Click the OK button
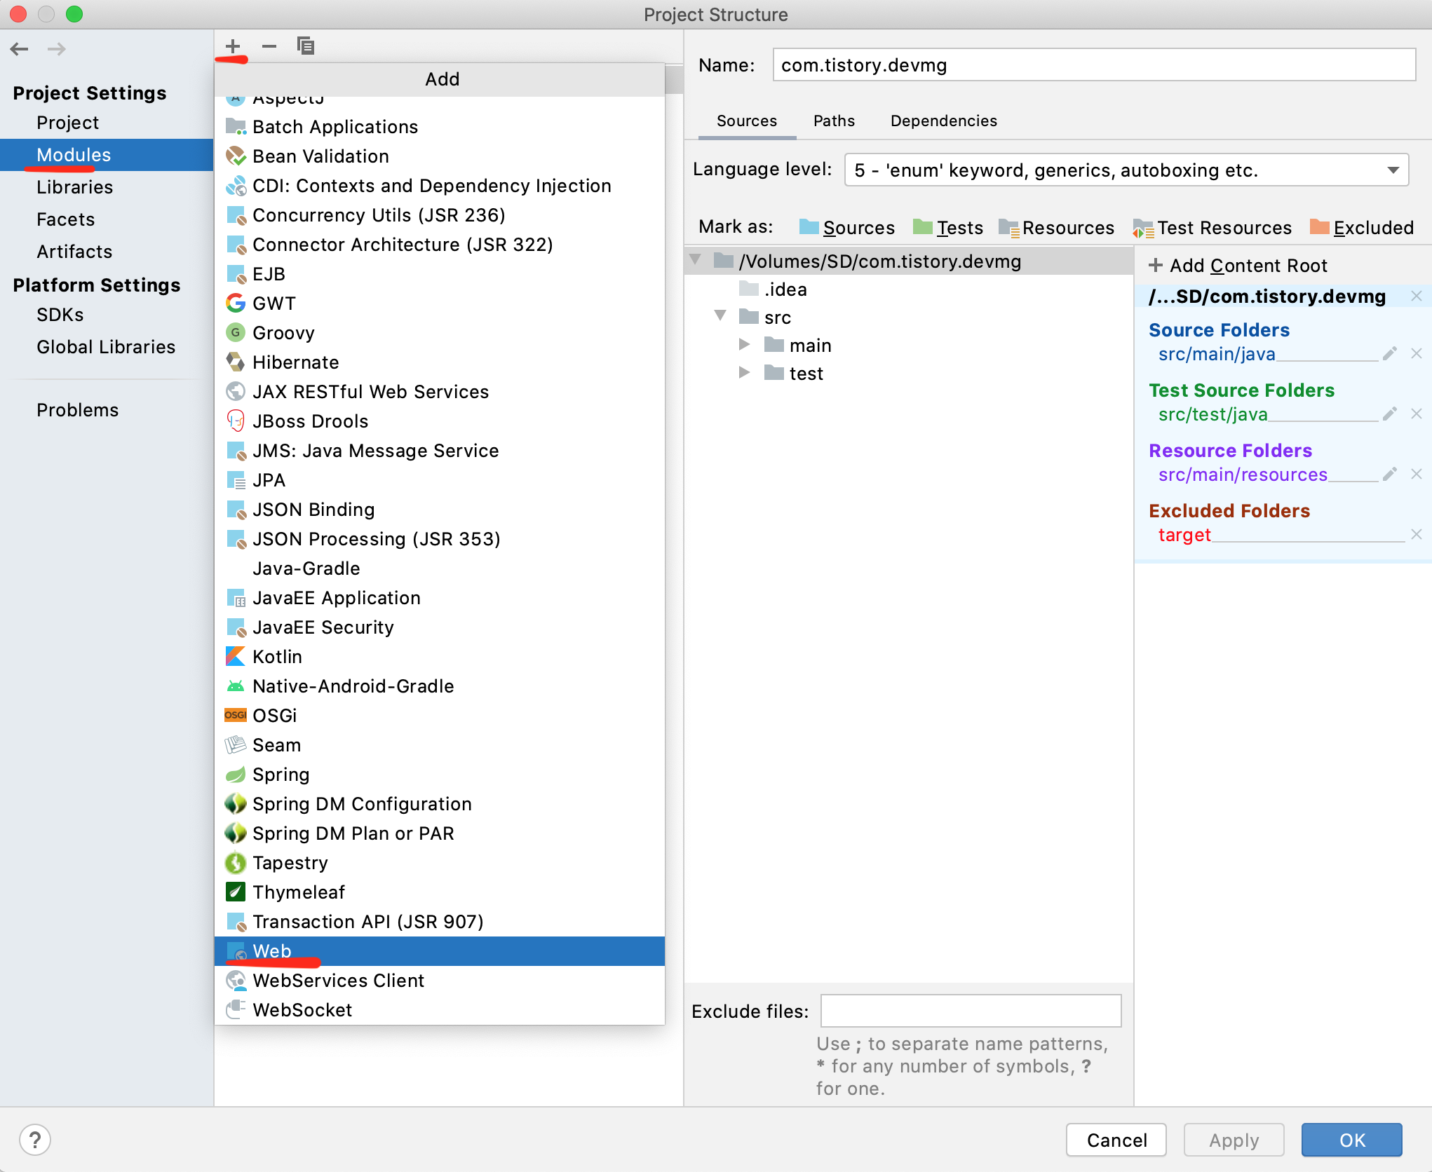This screenshot has width=1432, height=1172. [x=1351, y=1140]
